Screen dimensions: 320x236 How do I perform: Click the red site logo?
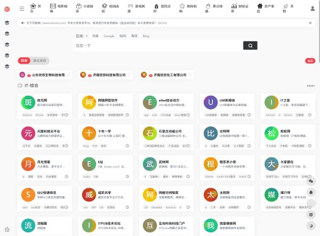[x=7, y=9]
